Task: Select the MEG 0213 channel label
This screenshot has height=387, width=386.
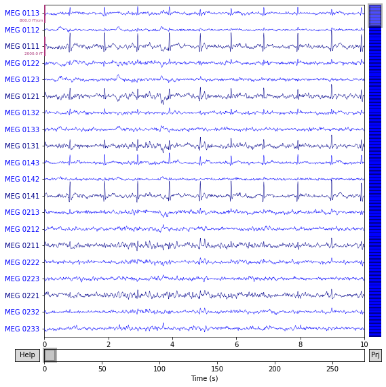Action: tap(22, 213)
